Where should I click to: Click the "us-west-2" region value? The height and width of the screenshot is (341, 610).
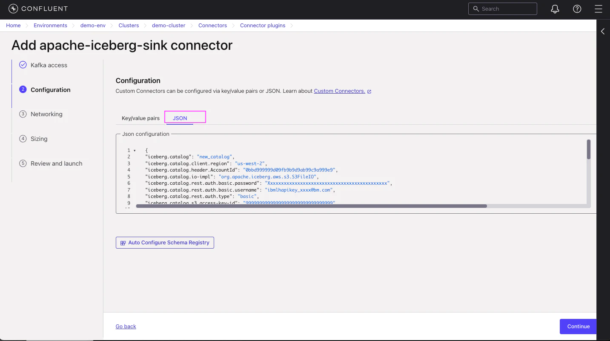(250, 163)
